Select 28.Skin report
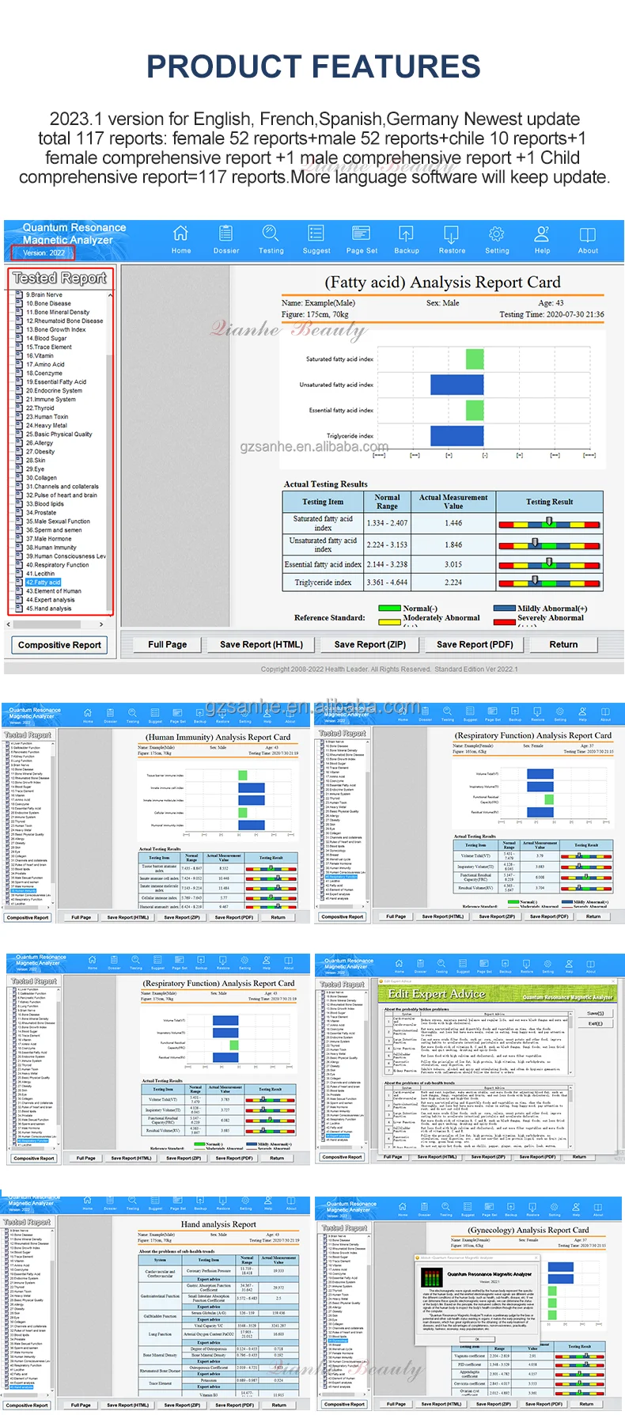625x1415 pixels. pos(36,460)
